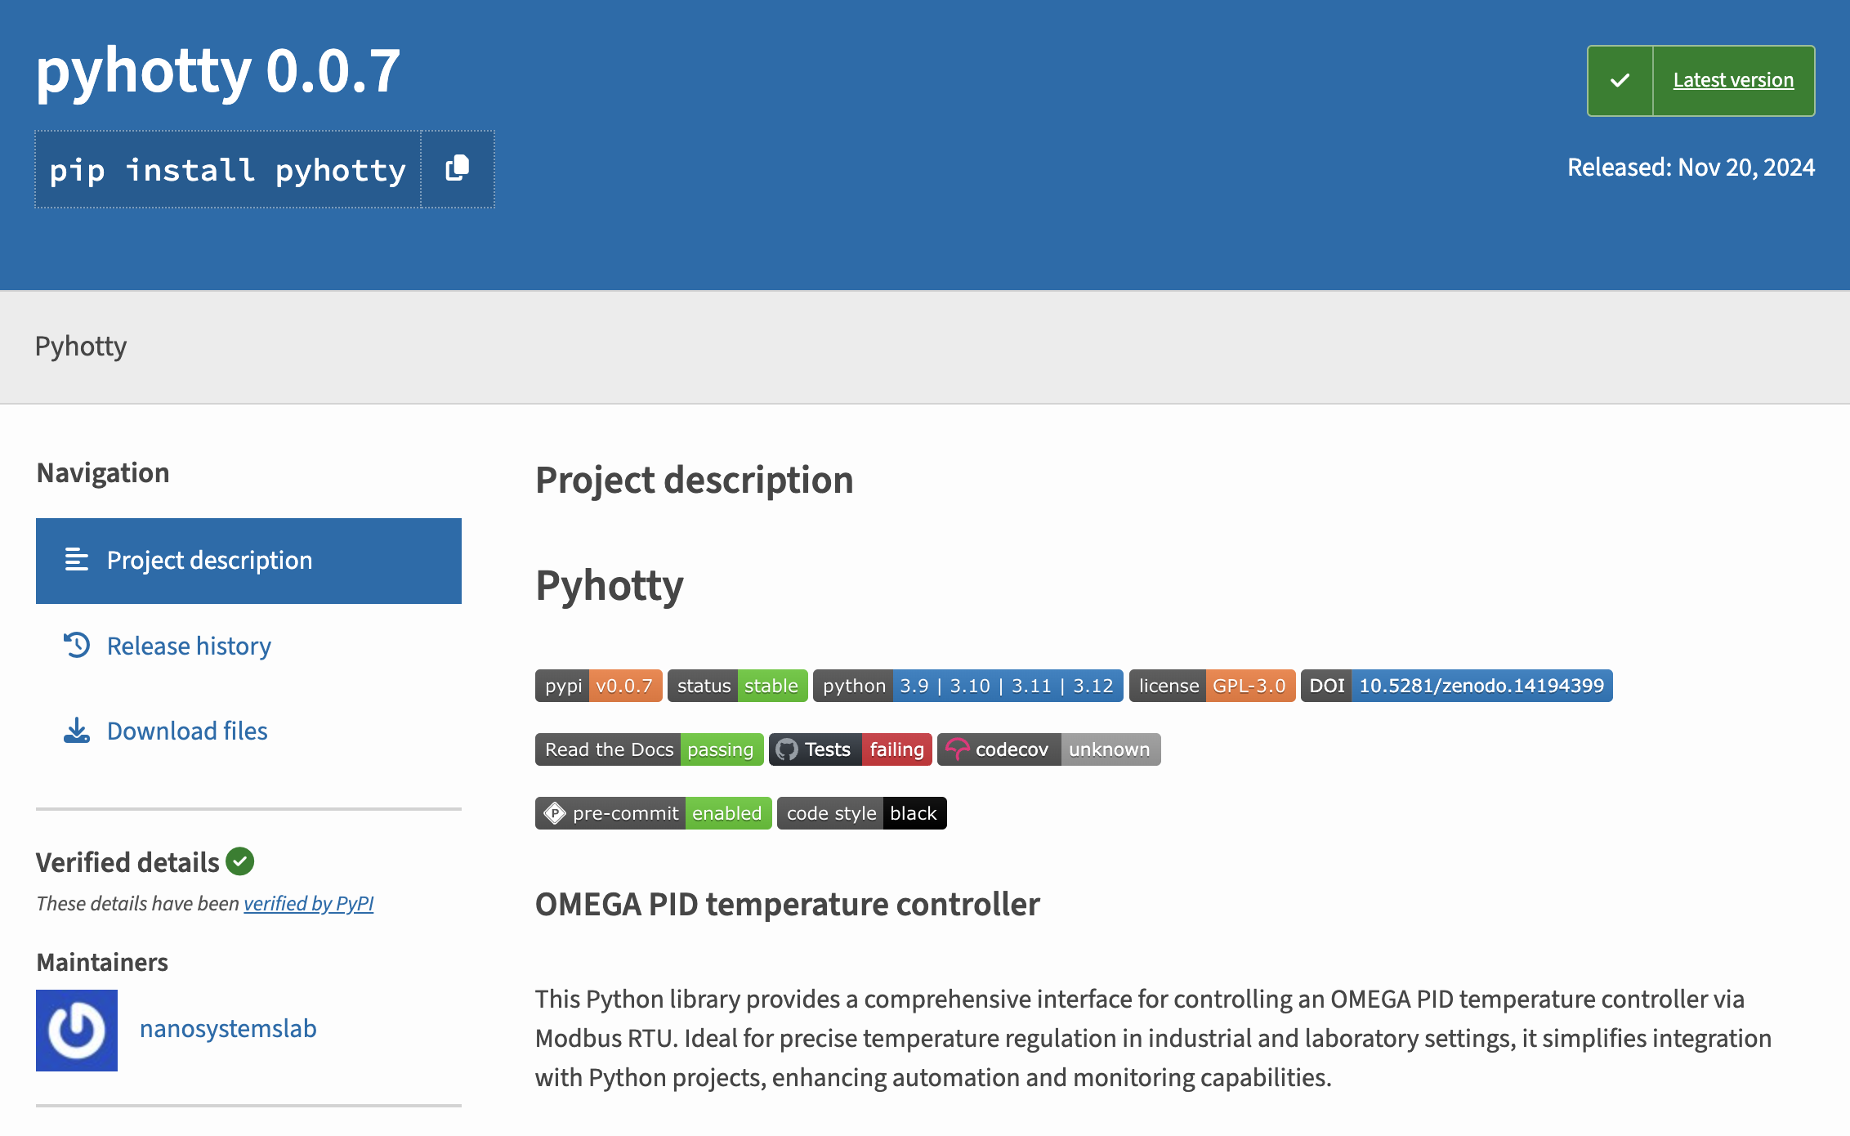The width and height of the screenshot is (1850, 1136).
Task: Click the codecov unknown badge
Action: pos(1048,749)
